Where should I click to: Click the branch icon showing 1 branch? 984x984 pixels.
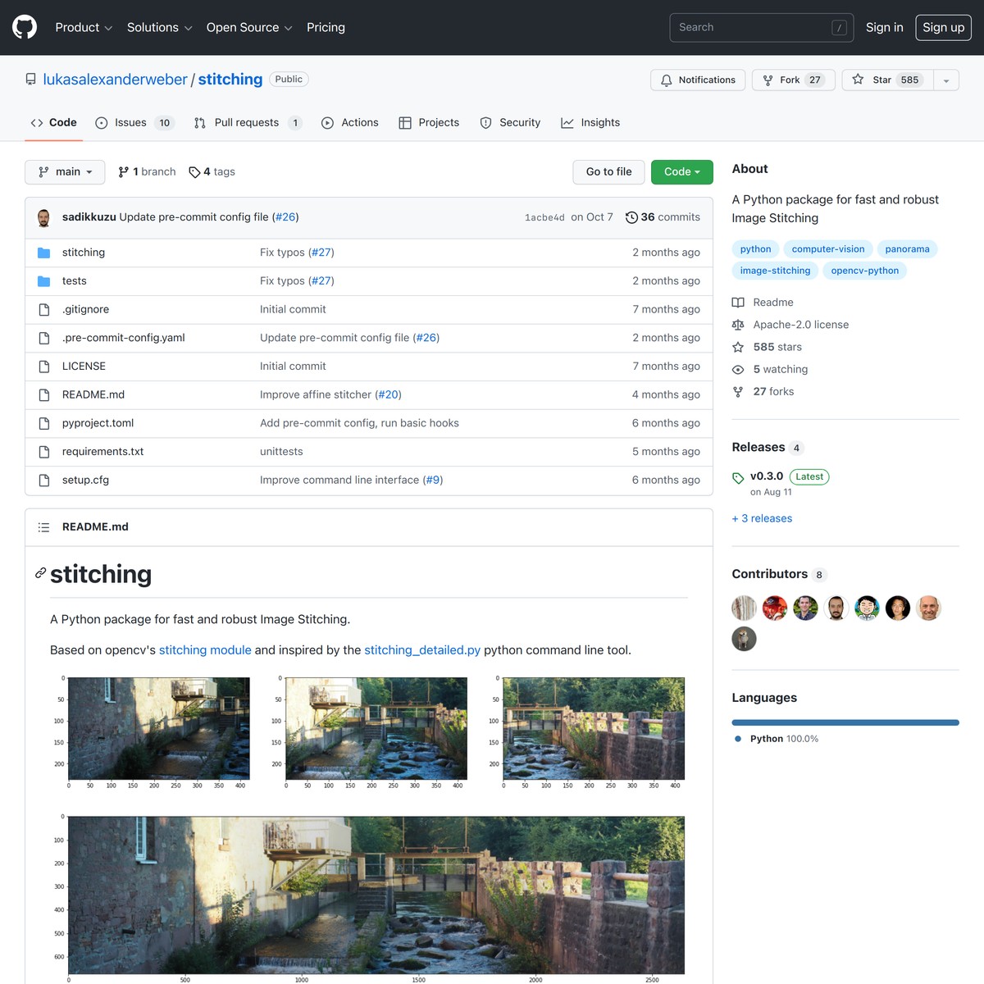tap(124, 172)
